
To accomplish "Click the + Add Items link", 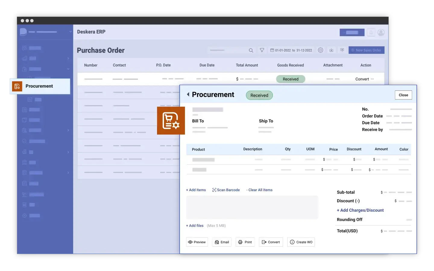I will 196,190.
